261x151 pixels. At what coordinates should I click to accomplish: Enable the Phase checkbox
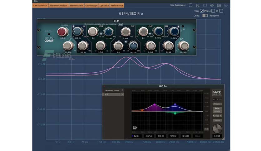(x=213, y=11)
